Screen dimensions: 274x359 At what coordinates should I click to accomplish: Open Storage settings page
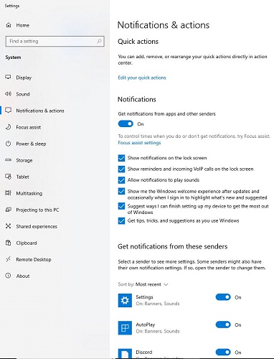(x=24, y=160)
